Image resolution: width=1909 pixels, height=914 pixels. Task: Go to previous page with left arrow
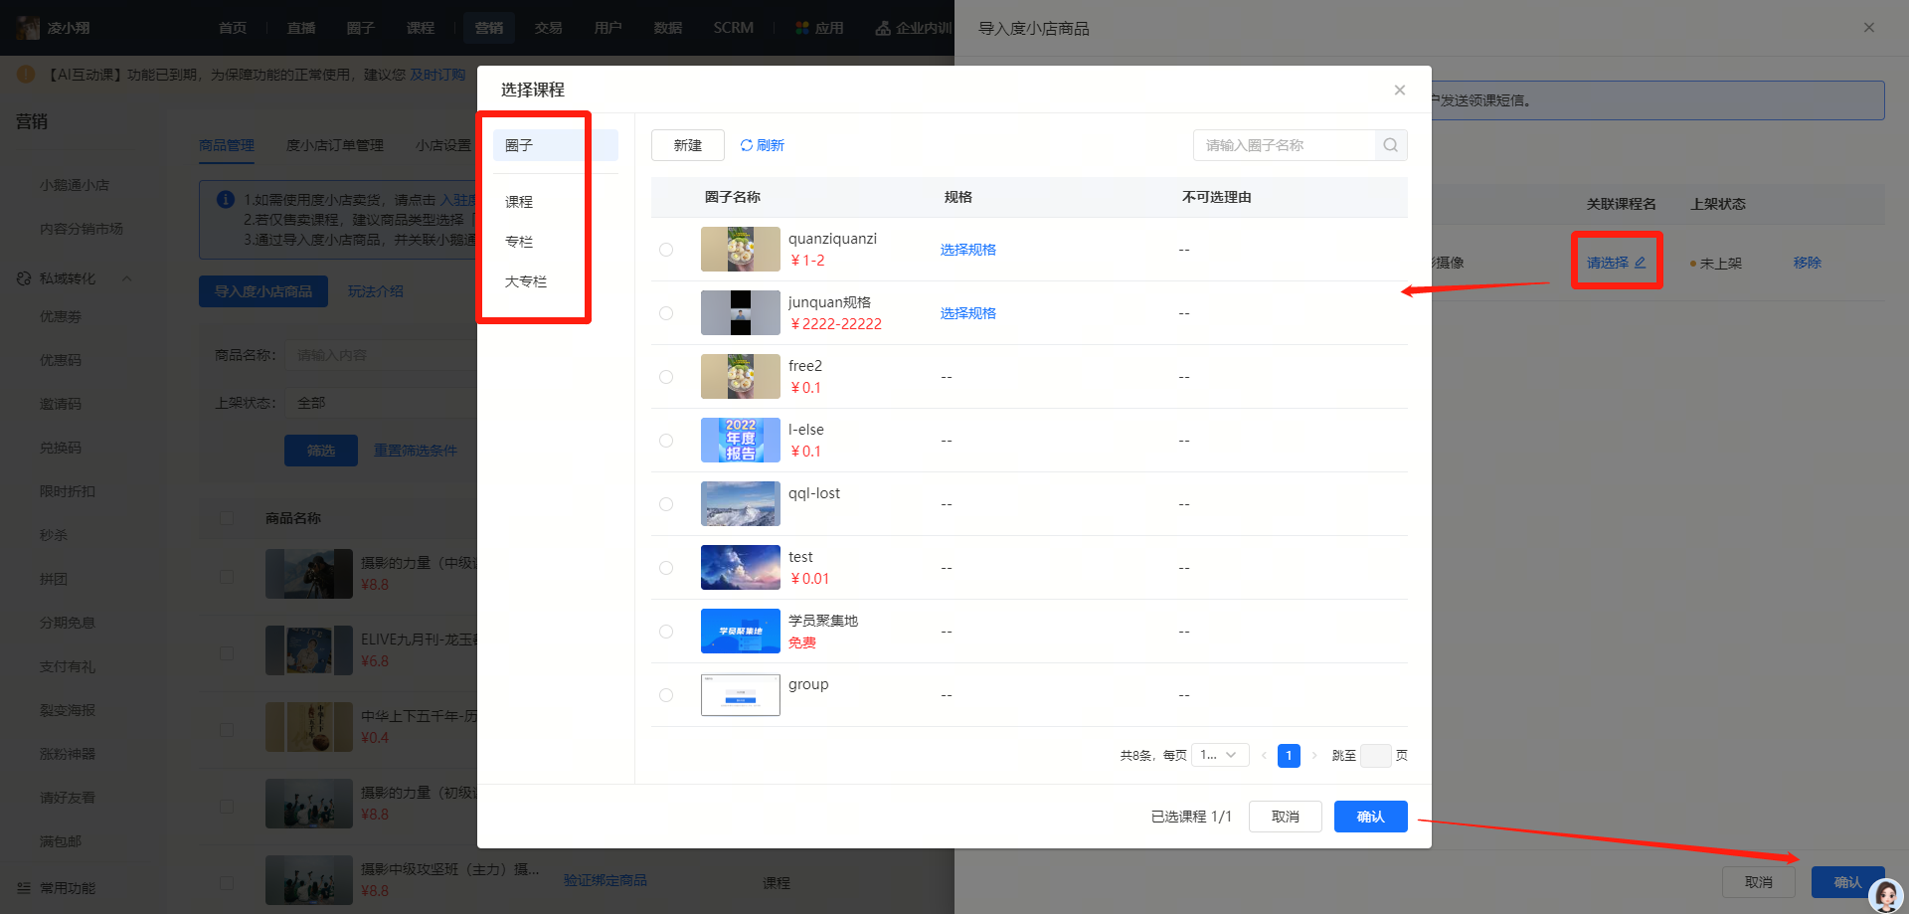coord(1264,756)
